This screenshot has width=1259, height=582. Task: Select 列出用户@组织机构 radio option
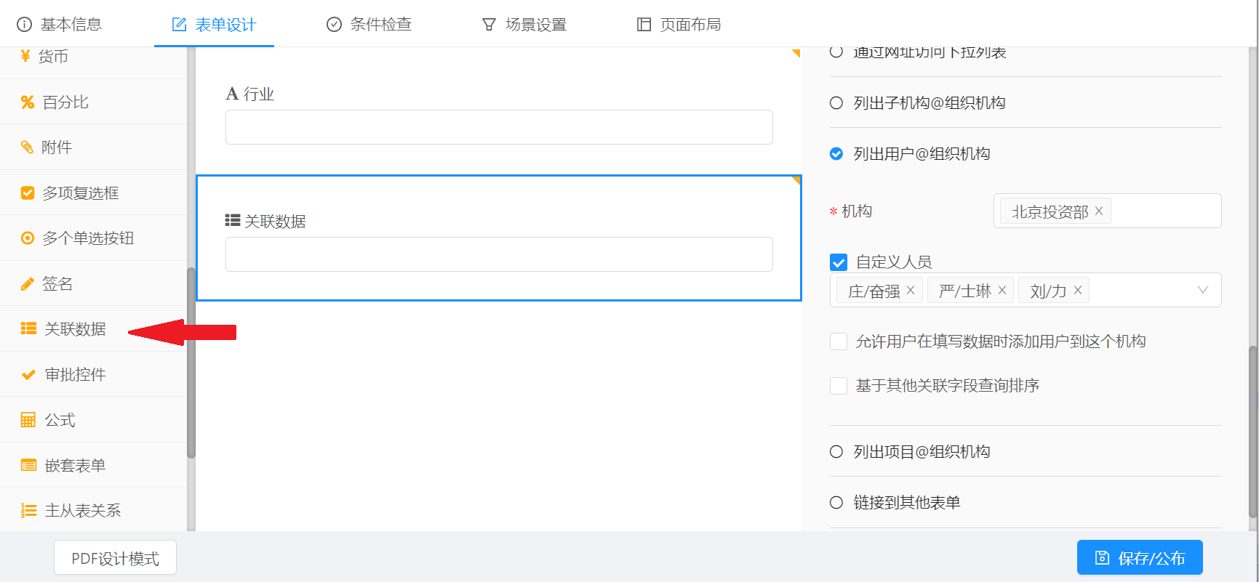(836, 154)
